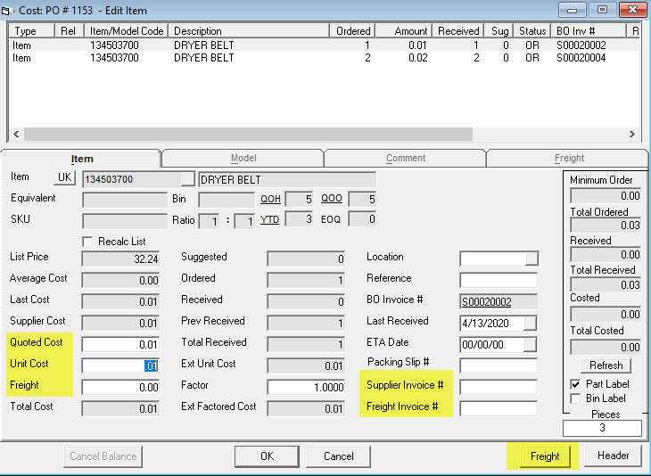Enable the Bin Label checkbox
The width and height of the screenshot is (651, 476).
click(575, 398)
